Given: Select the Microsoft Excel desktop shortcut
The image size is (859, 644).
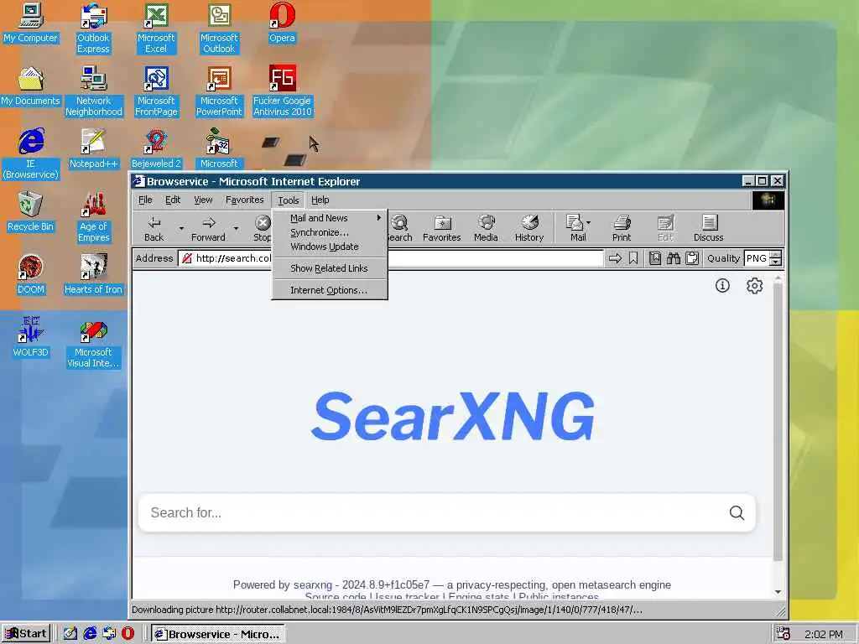Looking at the screenshot, I should point(156,29).
